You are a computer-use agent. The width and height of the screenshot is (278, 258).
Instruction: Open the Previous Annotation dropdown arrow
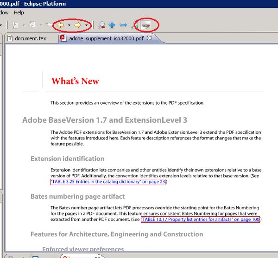point(41,25)
